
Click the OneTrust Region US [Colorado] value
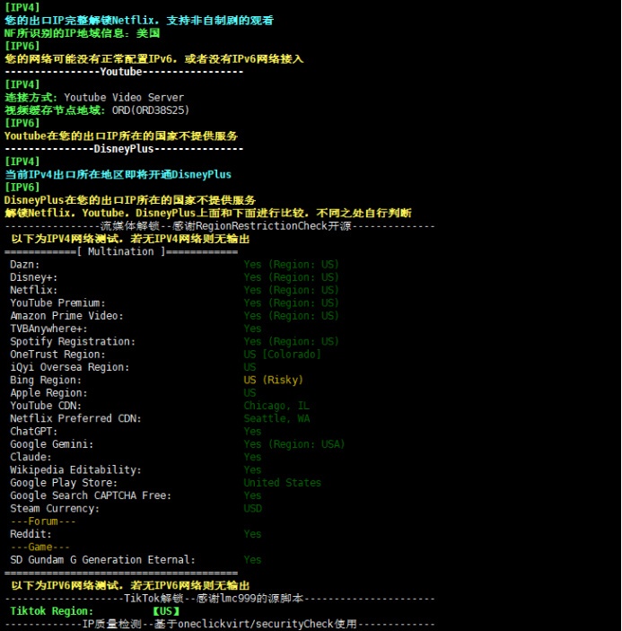coord(282,355)
